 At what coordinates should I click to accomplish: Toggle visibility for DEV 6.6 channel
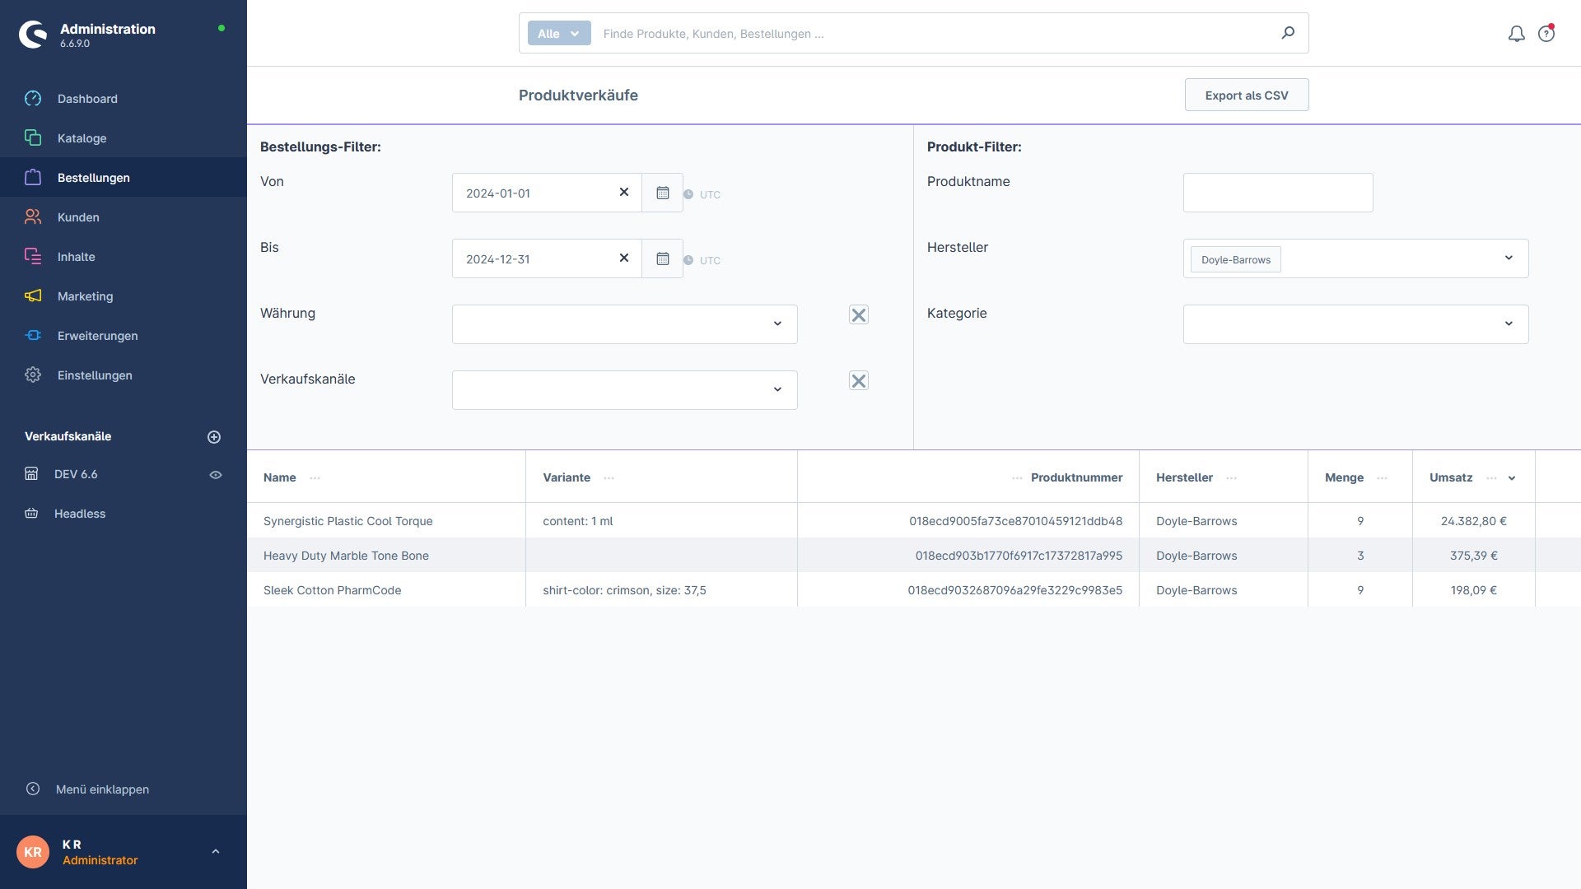pyautogui.click(x=215, y=474)
